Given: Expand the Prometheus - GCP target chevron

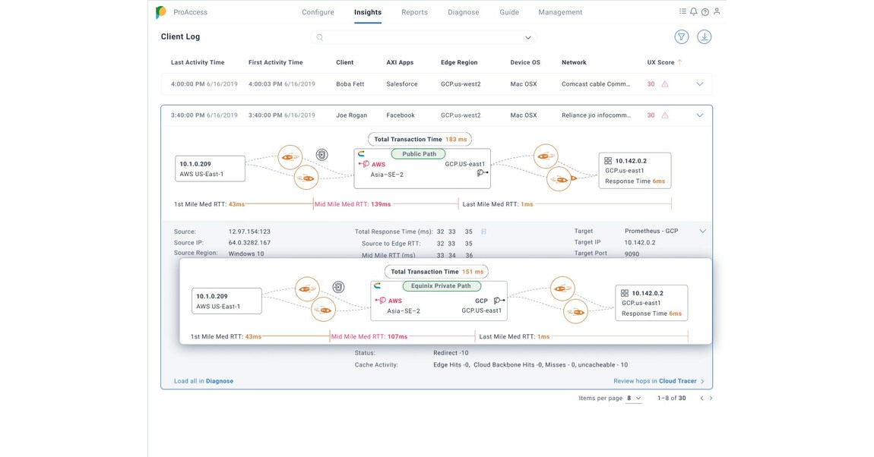Looking at the screenshot, I should [703, 231].
